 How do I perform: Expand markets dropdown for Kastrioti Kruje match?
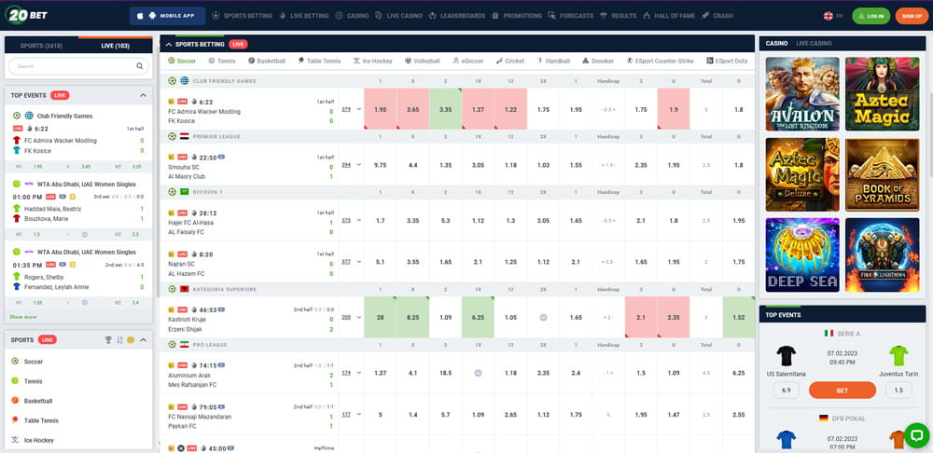pyautogui.click(x=359, y=318)
